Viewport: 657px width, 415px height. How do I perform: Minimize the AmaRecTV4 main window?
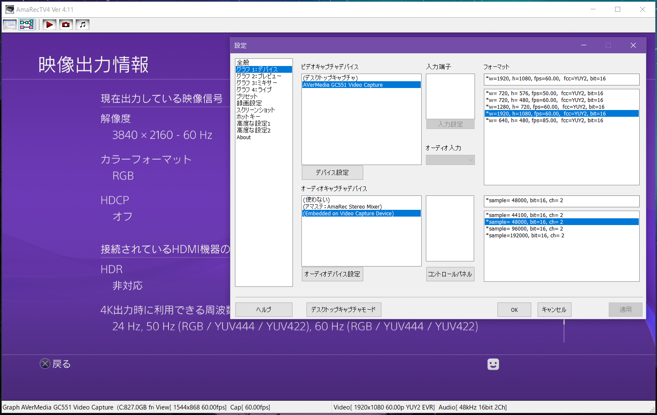593,9
